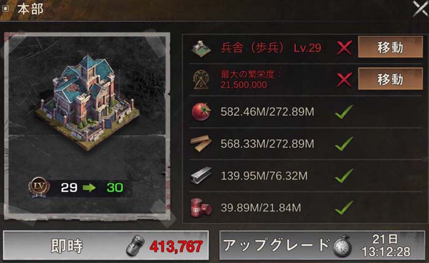Click the steel beam resource icon

coord(201,176)
